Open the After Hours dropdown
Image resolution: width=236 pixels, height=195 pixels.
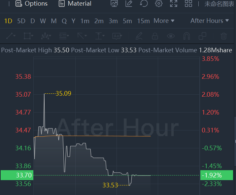click(x=210, y=21)
